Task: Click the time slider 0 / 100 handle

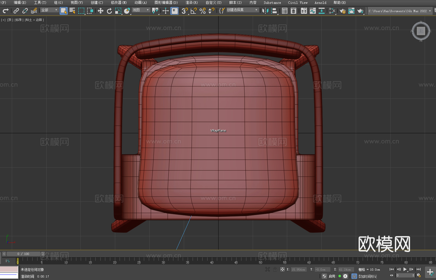Action: 23,254
